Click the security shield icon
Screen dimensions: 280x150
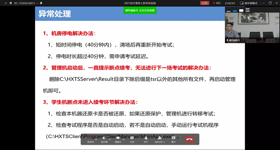click(x=11, y=3)
